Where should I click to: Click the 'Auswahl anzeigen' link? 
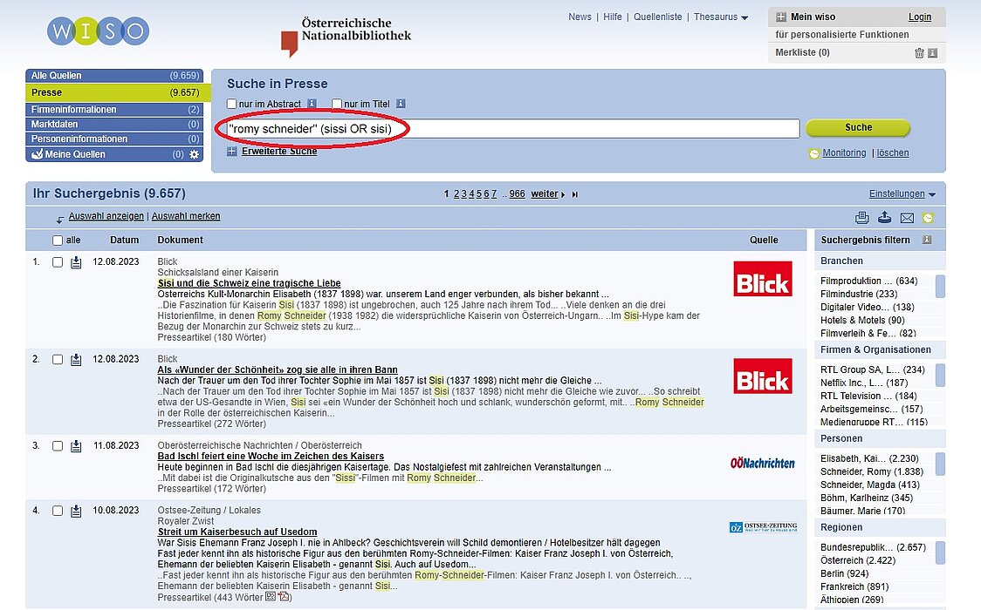[106, 216]
